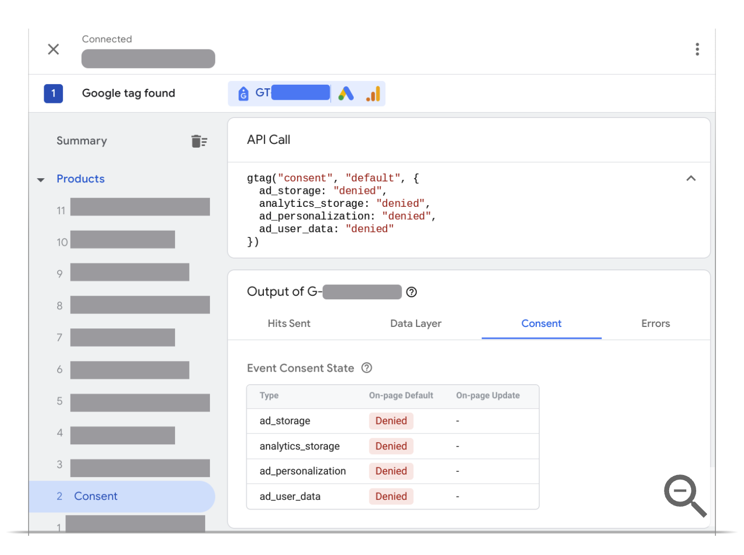
Task: Collapse the Products event list
Action: pyautogui.click(x=41, y=179)
